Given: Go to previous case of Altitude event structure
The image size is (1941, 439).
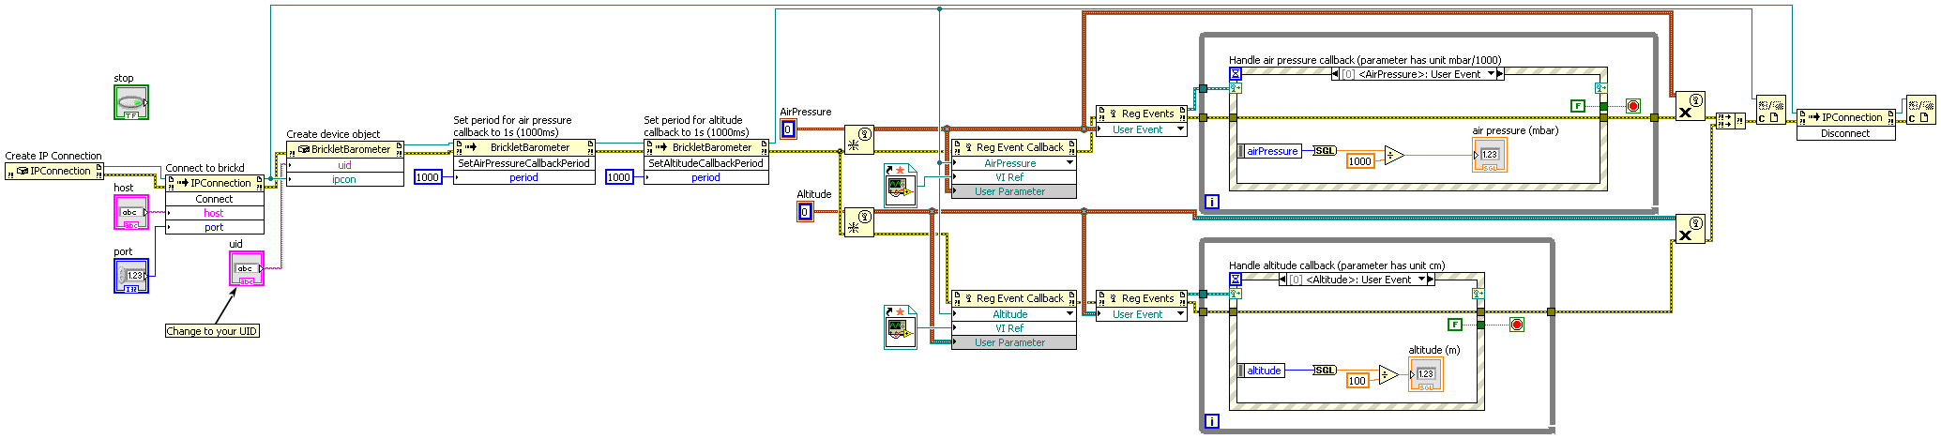Looking at the screenshot, I should [x=1282, y=280].
